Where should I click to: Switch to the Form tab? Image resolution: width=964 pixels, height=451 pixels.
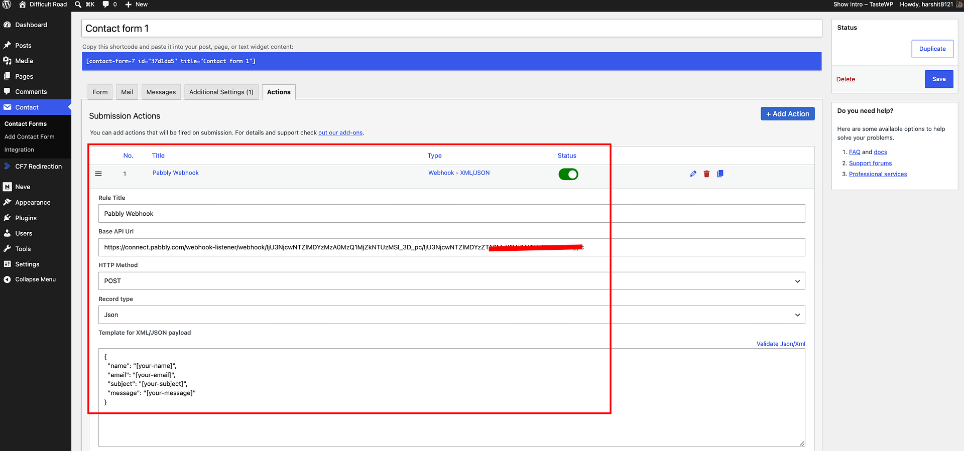(x=100, y=92)
